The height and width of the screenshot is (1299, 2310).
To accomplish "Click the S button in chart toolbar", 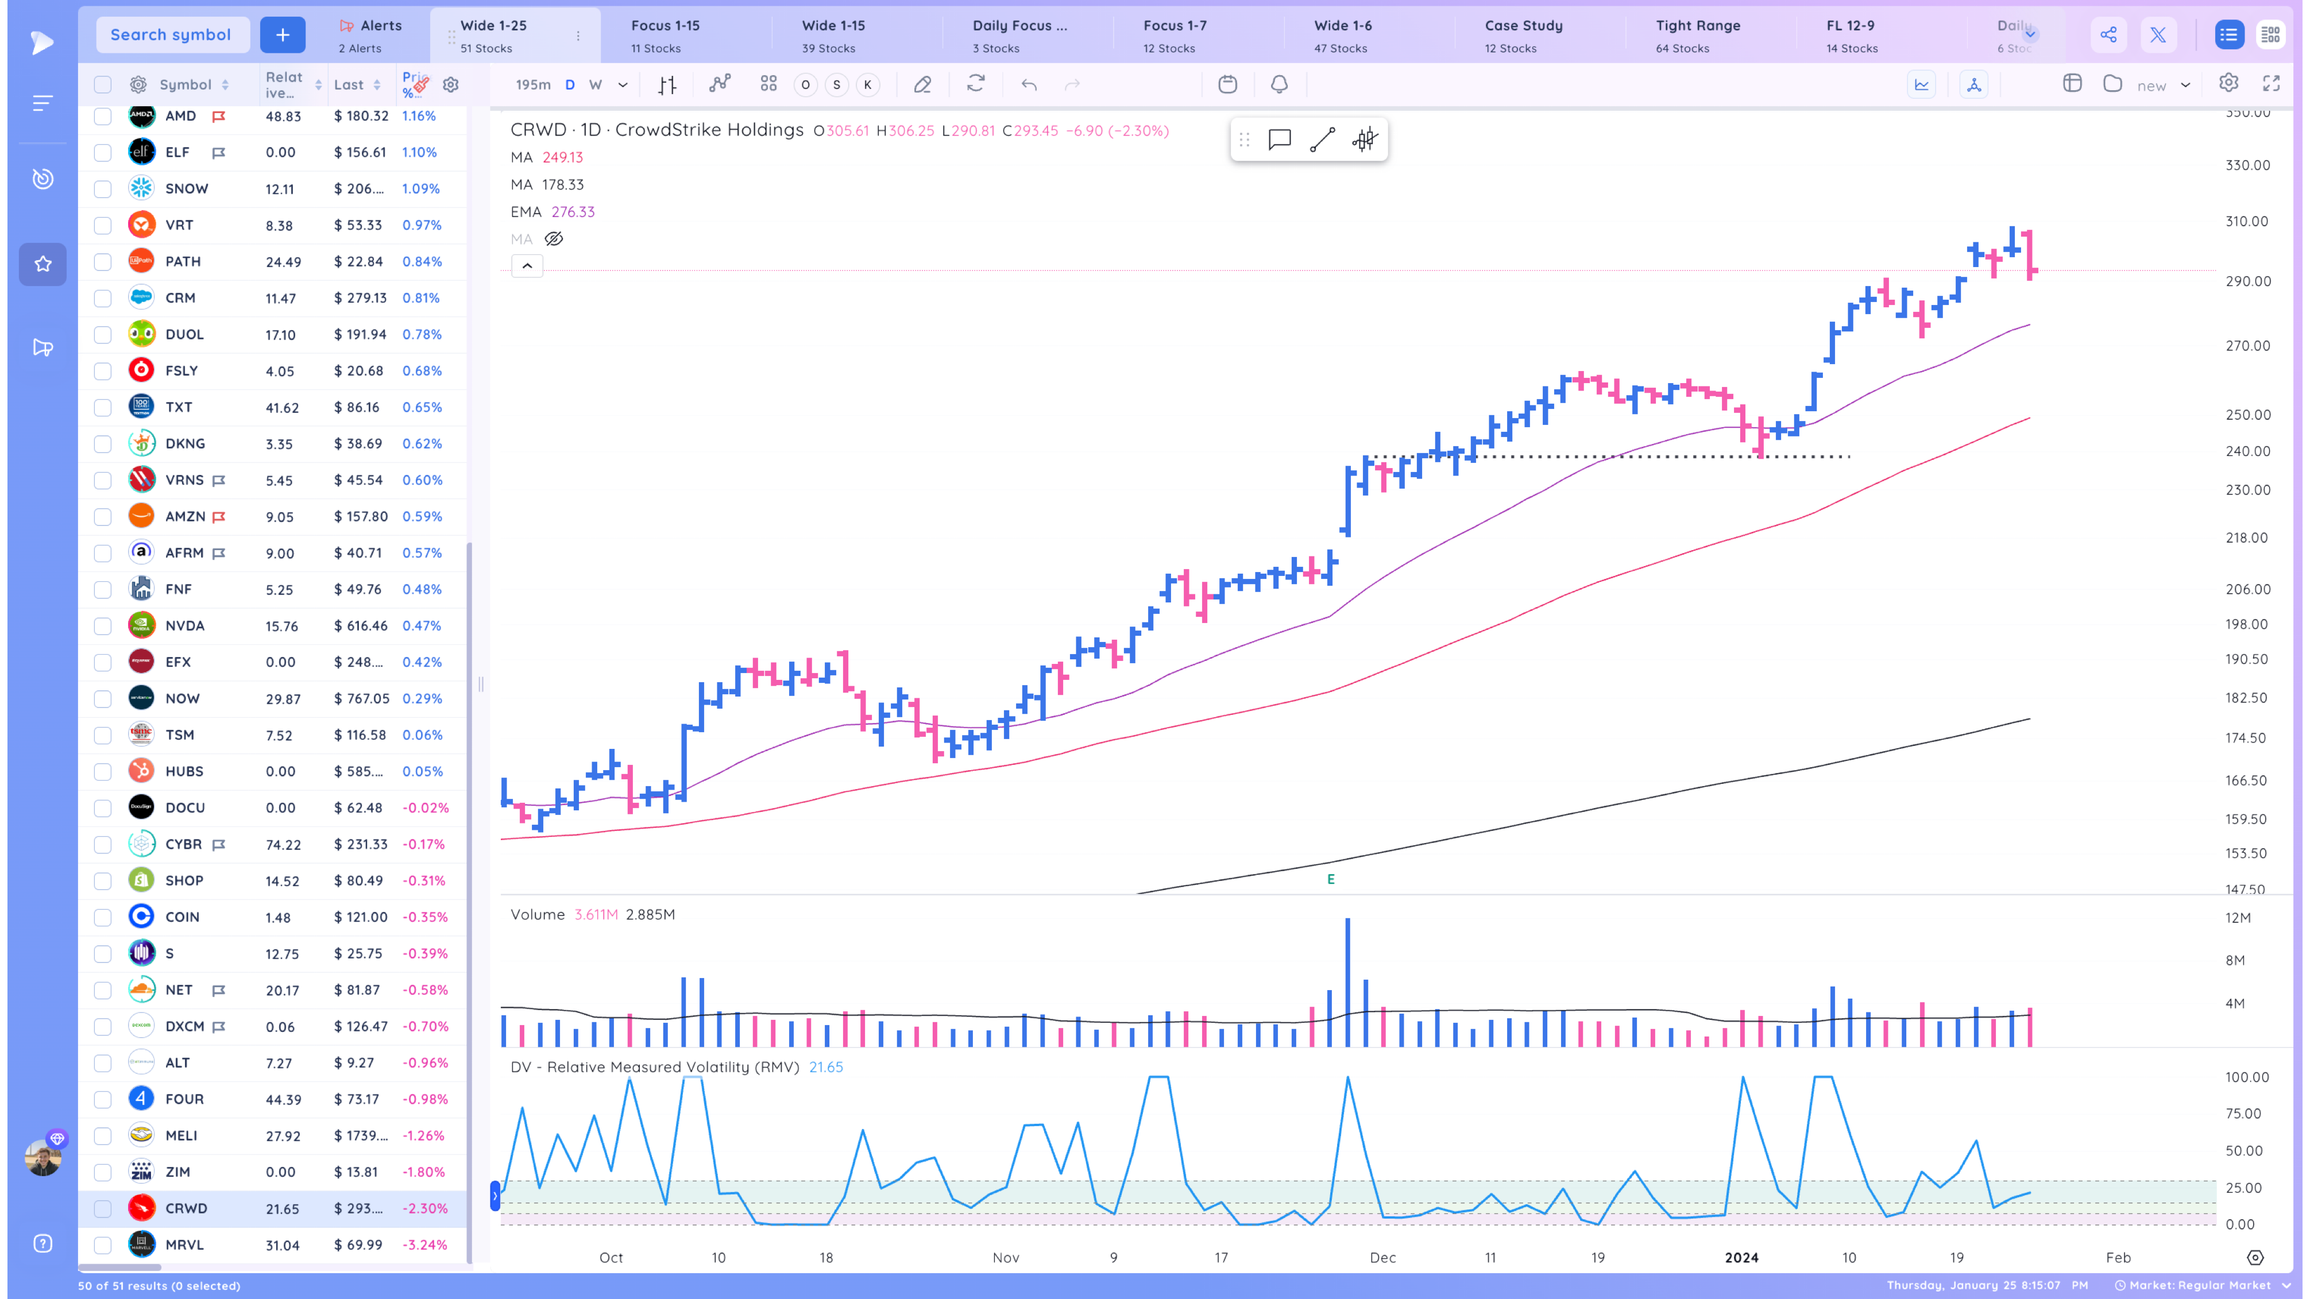I will click(837, 85).
